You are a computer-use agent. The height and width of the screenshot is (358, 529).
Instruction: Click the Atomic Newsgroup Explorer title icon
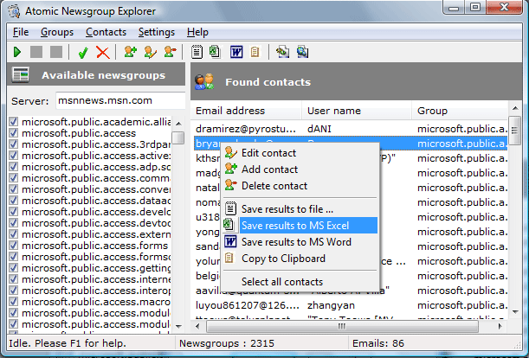pyautogui.click(x=15, y=10)
